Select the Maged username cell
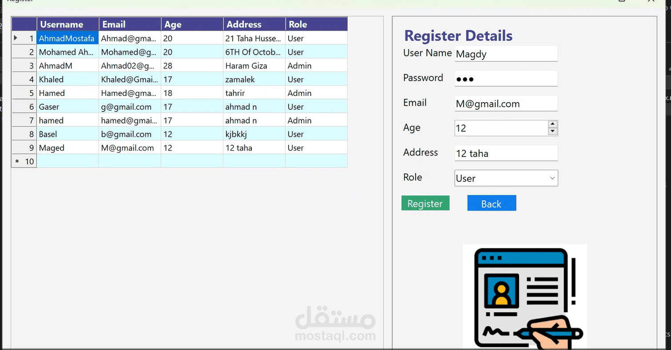 pos(68,148)
